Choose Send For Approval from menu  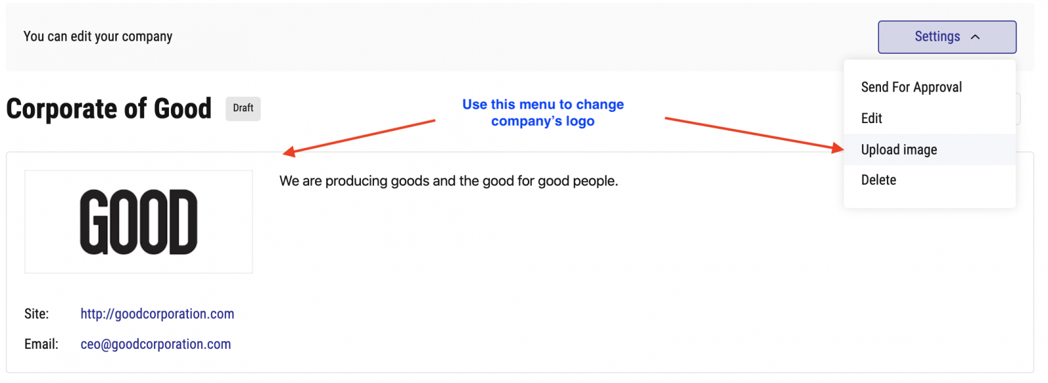(x=911, y=87)
